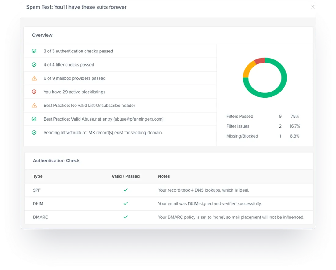Select 'You have 29 active blocklistings' text
The image size is (336, 270).
click(x=74, y=92)
